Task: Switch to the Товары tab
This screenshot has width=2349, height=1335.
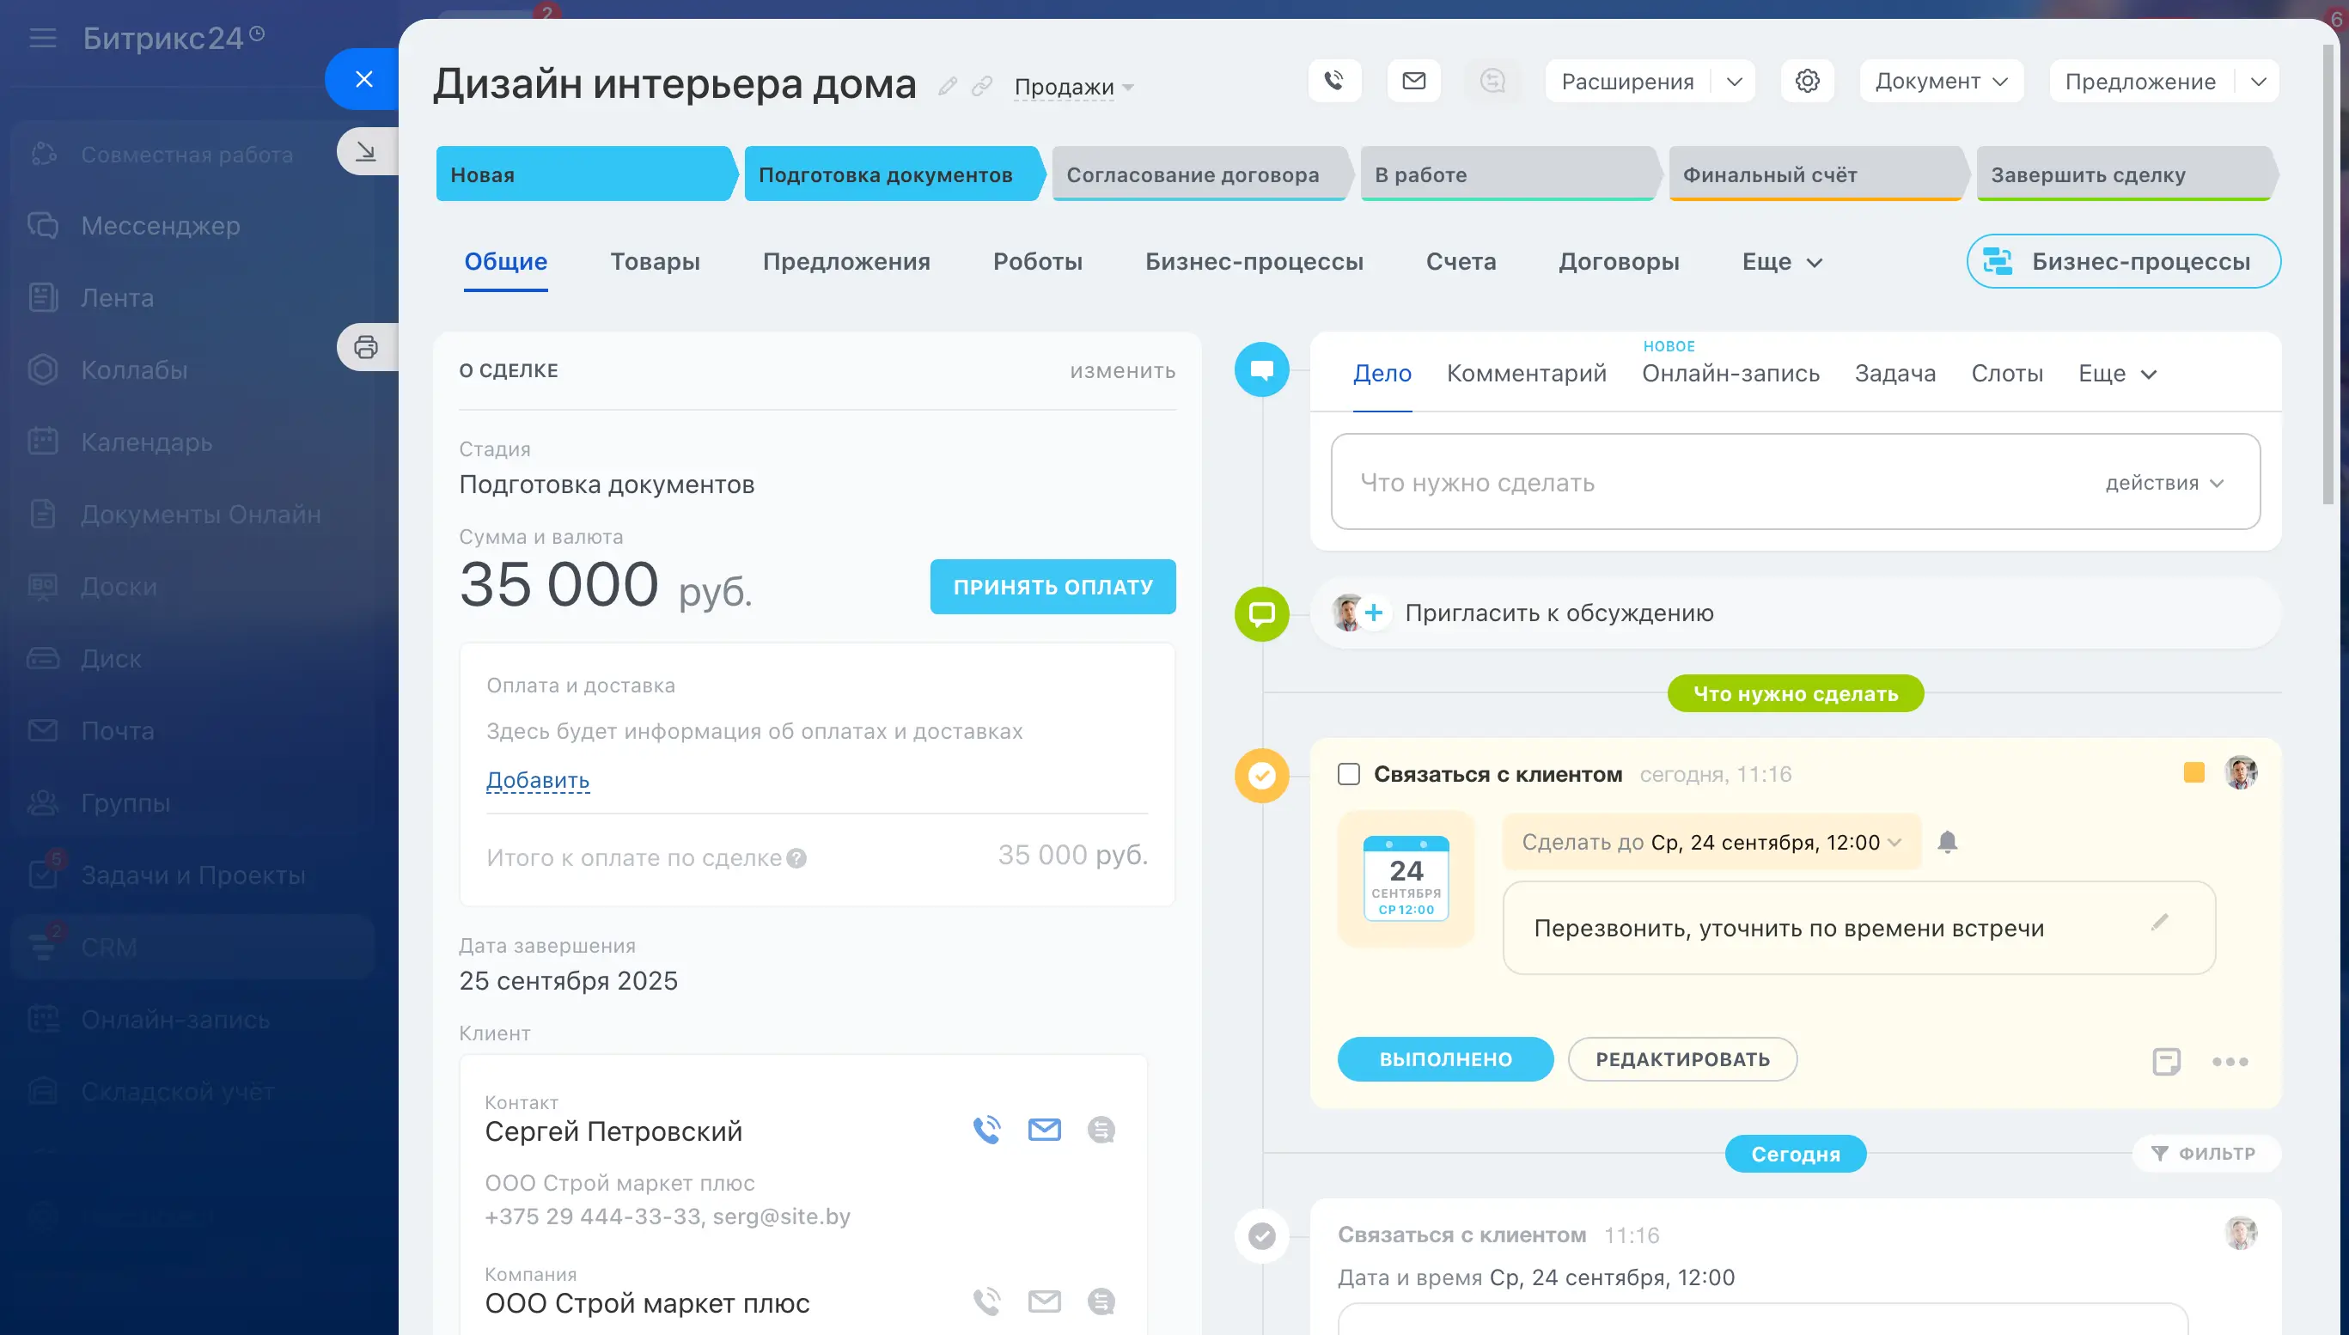Action: tap(655, 261)
